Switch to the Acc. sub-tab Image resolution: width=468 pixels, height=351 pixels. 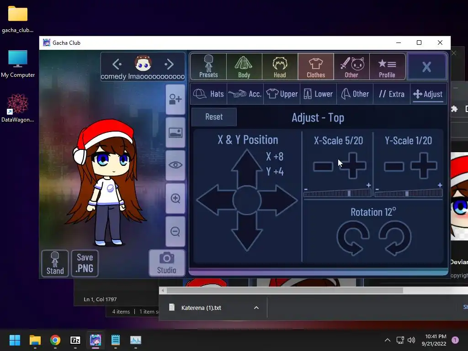point(245,94)
